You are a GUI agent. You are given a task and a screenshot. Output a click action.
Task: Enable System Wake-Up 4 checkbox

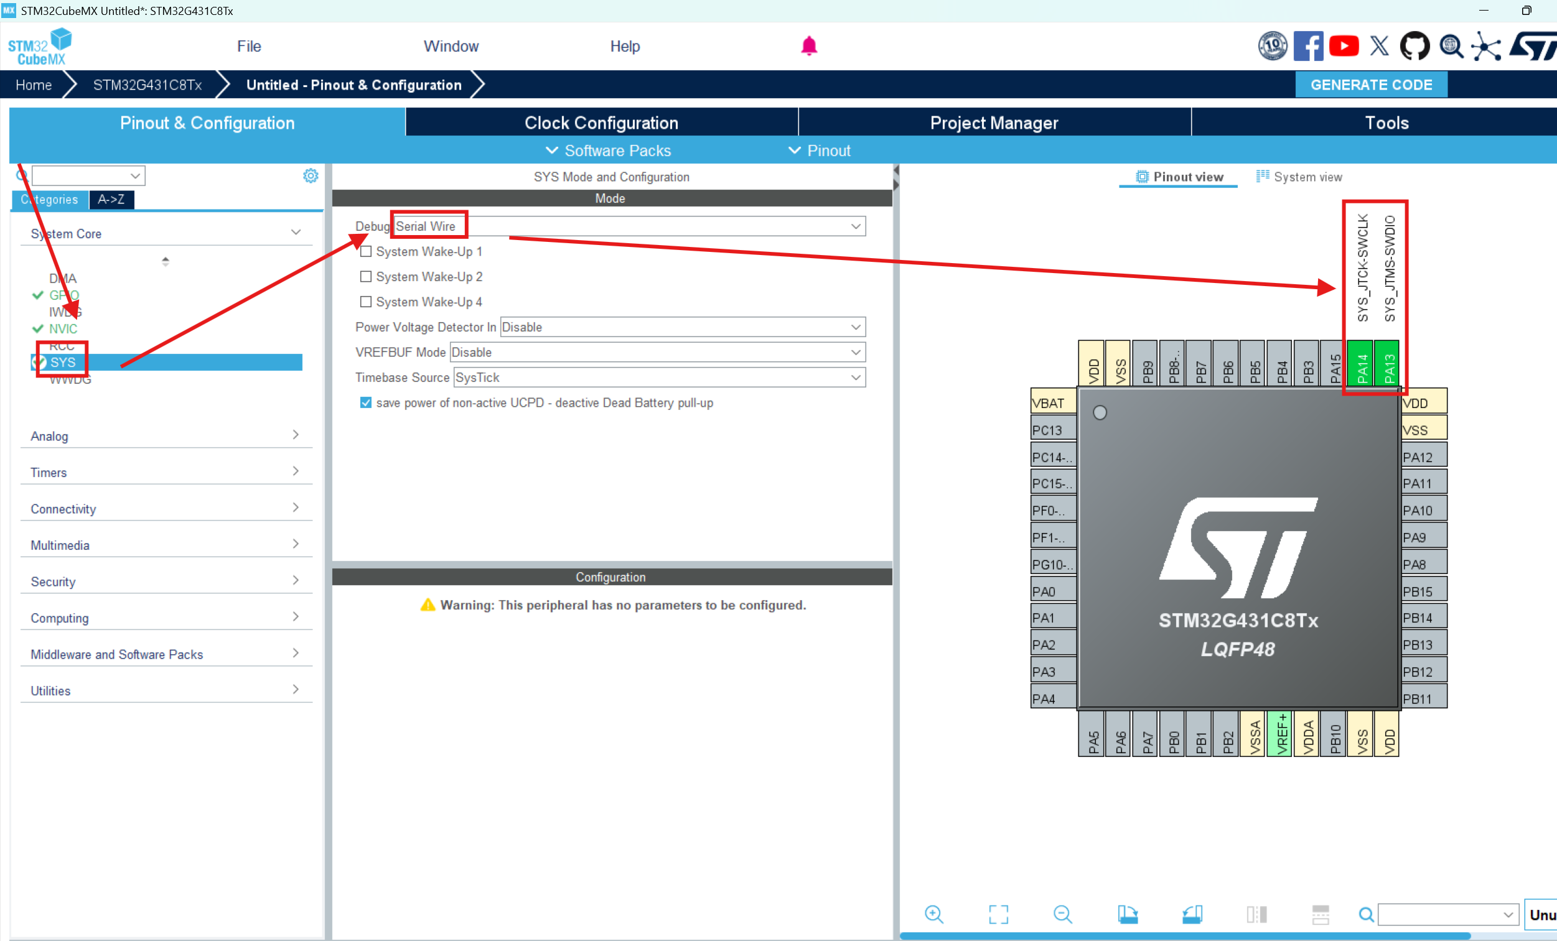365,302
